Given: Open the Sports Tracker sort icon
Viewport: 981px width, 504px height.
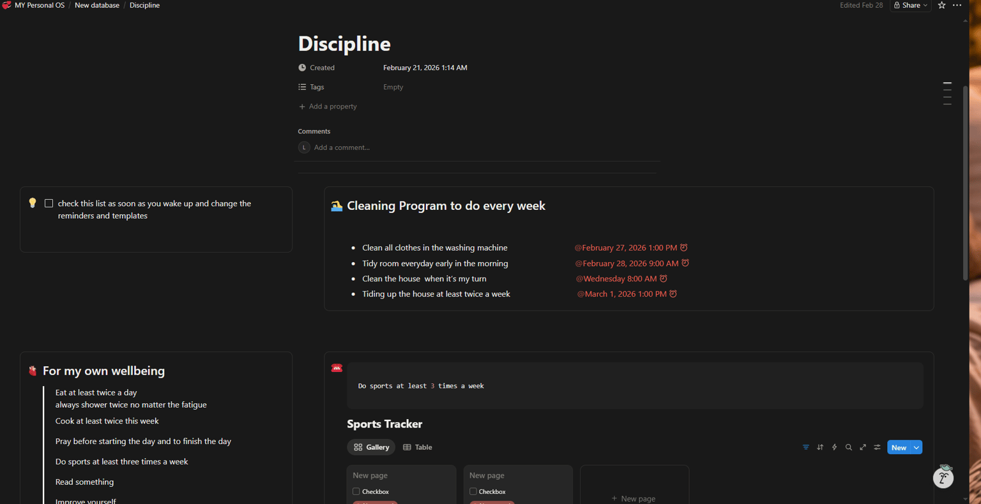Looking at the screenshot, I should pos(820,447).
